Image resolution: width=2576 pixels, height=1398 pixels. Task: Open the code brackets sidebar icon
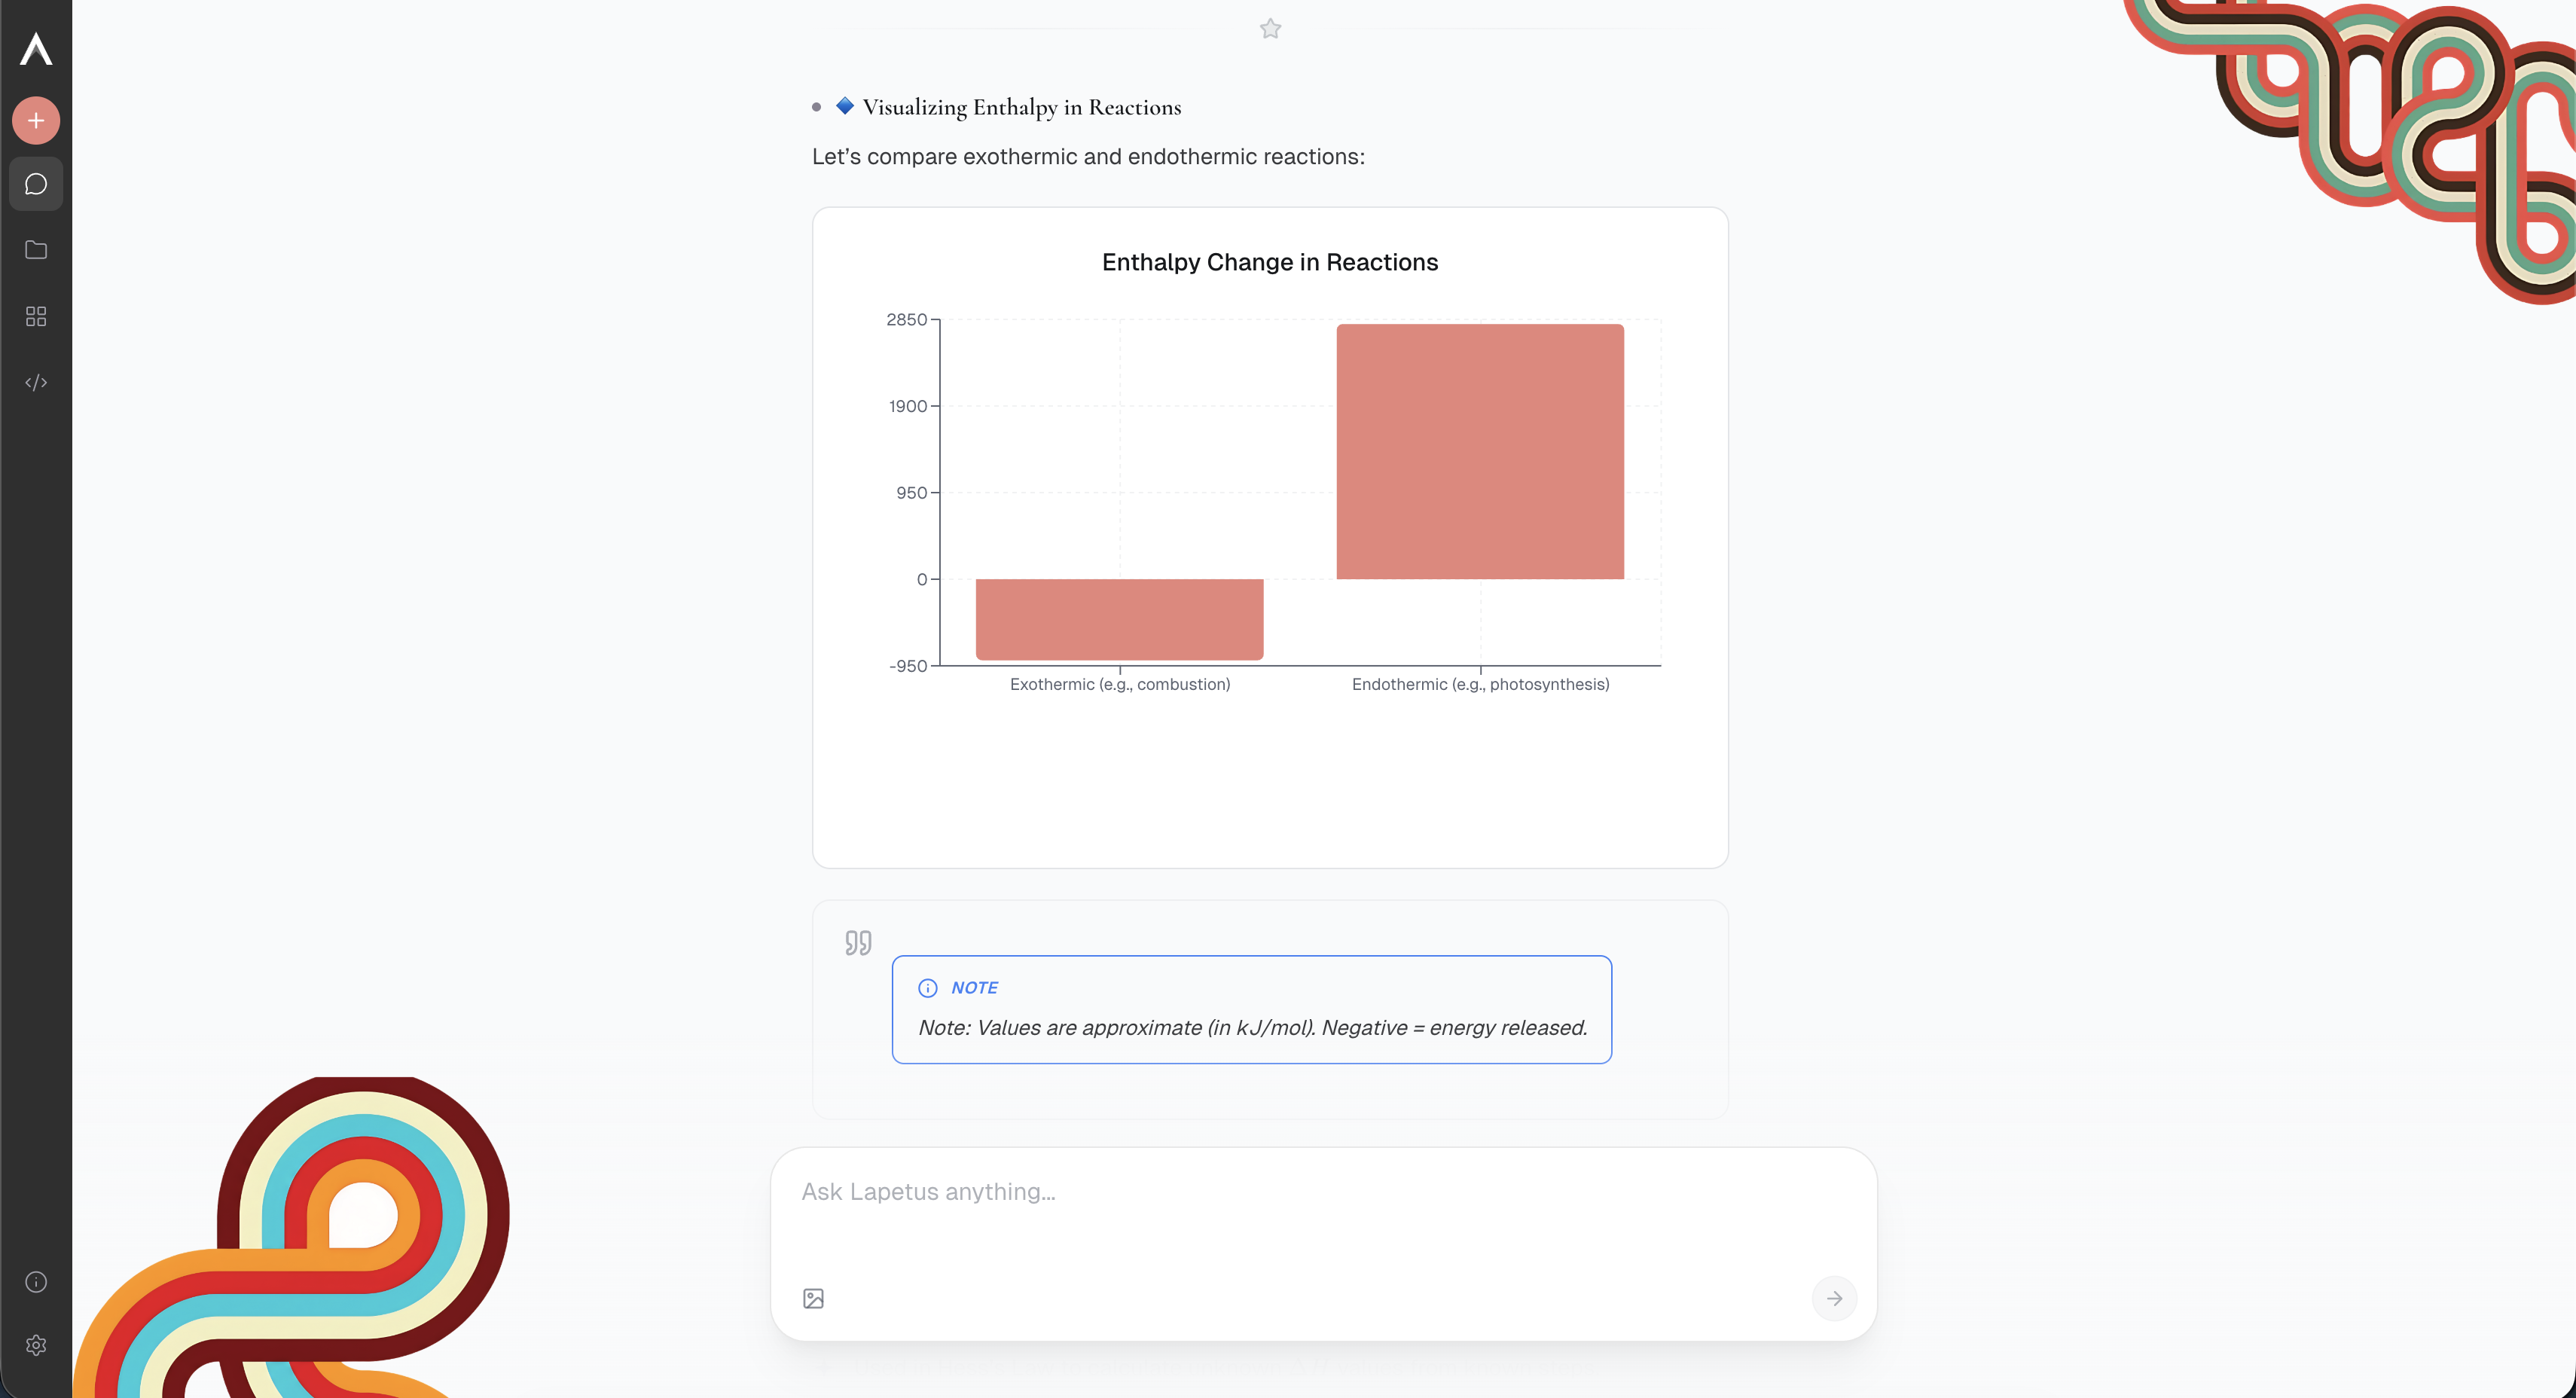pyautogui.click(x=36, y=383)
